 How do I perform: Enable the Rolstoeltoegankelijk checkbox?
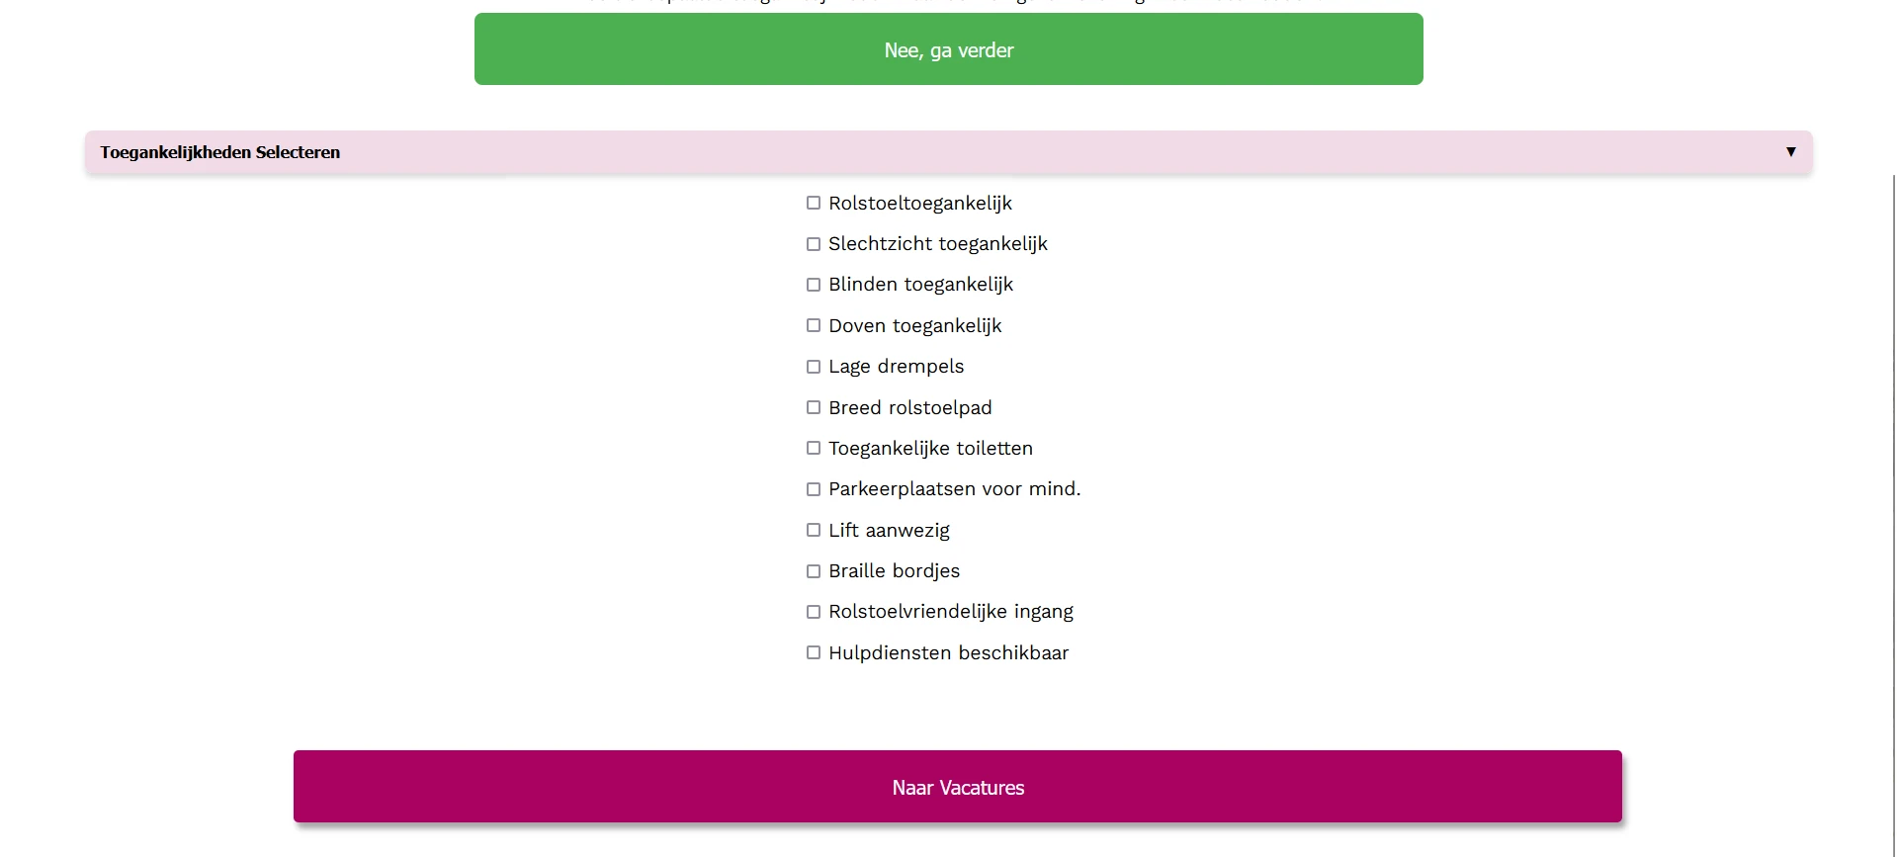[x=814, y=203]
